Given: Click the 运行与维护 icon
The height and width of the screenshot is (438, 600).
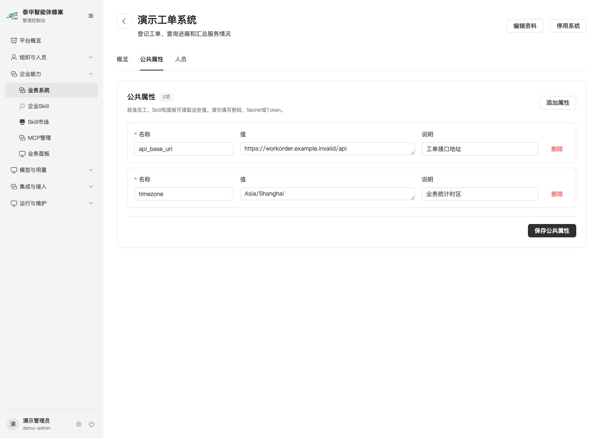Looking at the screenshot, I should (x=14, y=203).
